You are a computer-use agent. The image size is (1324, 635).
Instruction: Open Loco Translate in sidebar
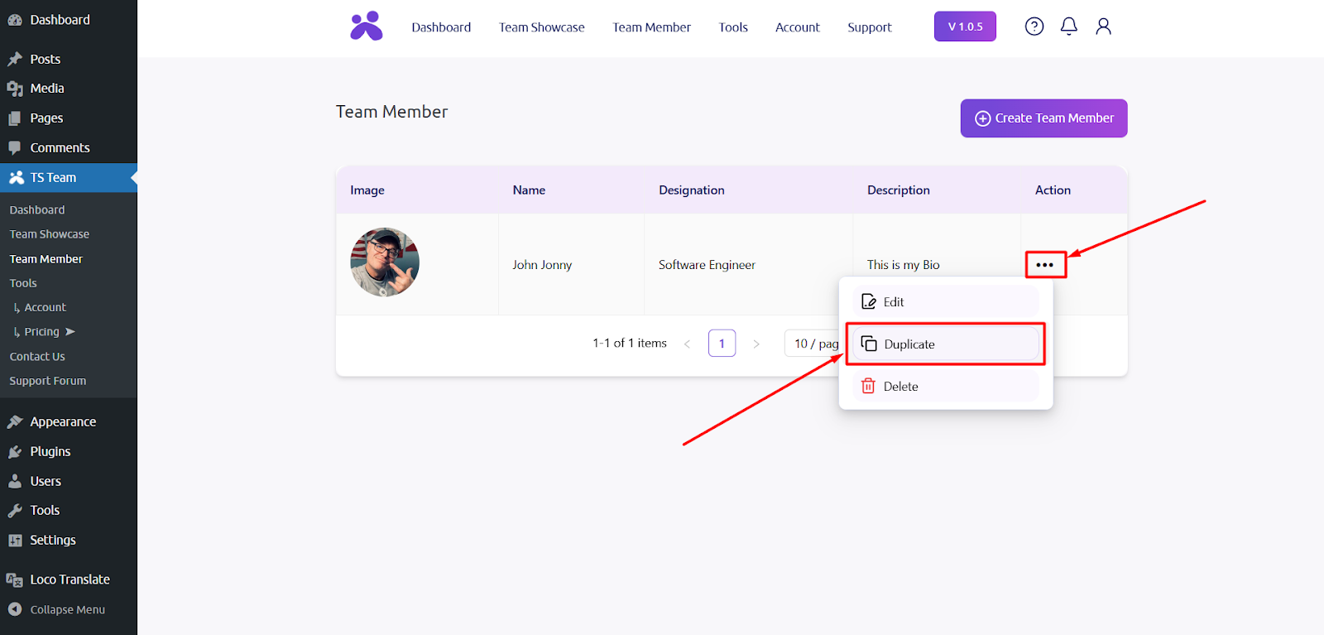pyautogui.click(x=70, y=580)
